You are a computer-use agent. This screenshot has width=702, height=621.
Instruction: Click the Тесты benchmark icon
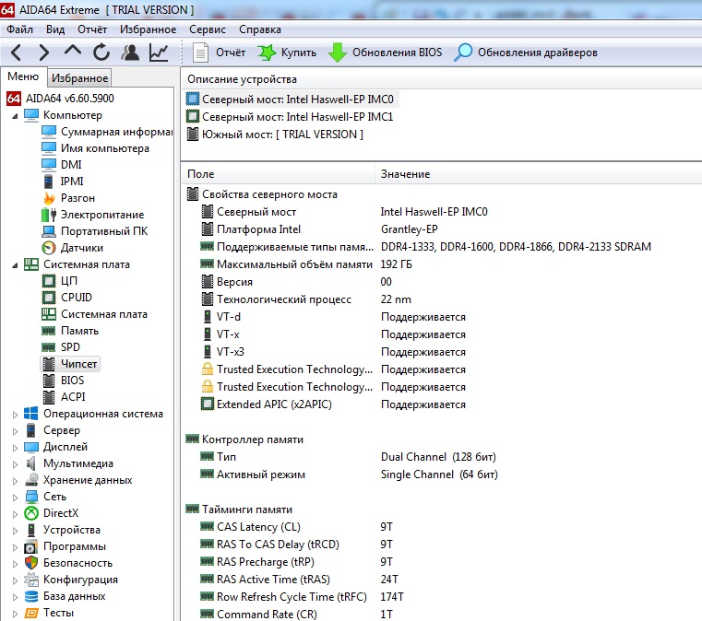tap(30, 613)
